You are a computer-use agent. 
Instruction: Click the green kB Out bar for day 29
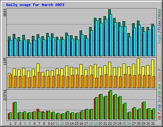coord(144,110)
